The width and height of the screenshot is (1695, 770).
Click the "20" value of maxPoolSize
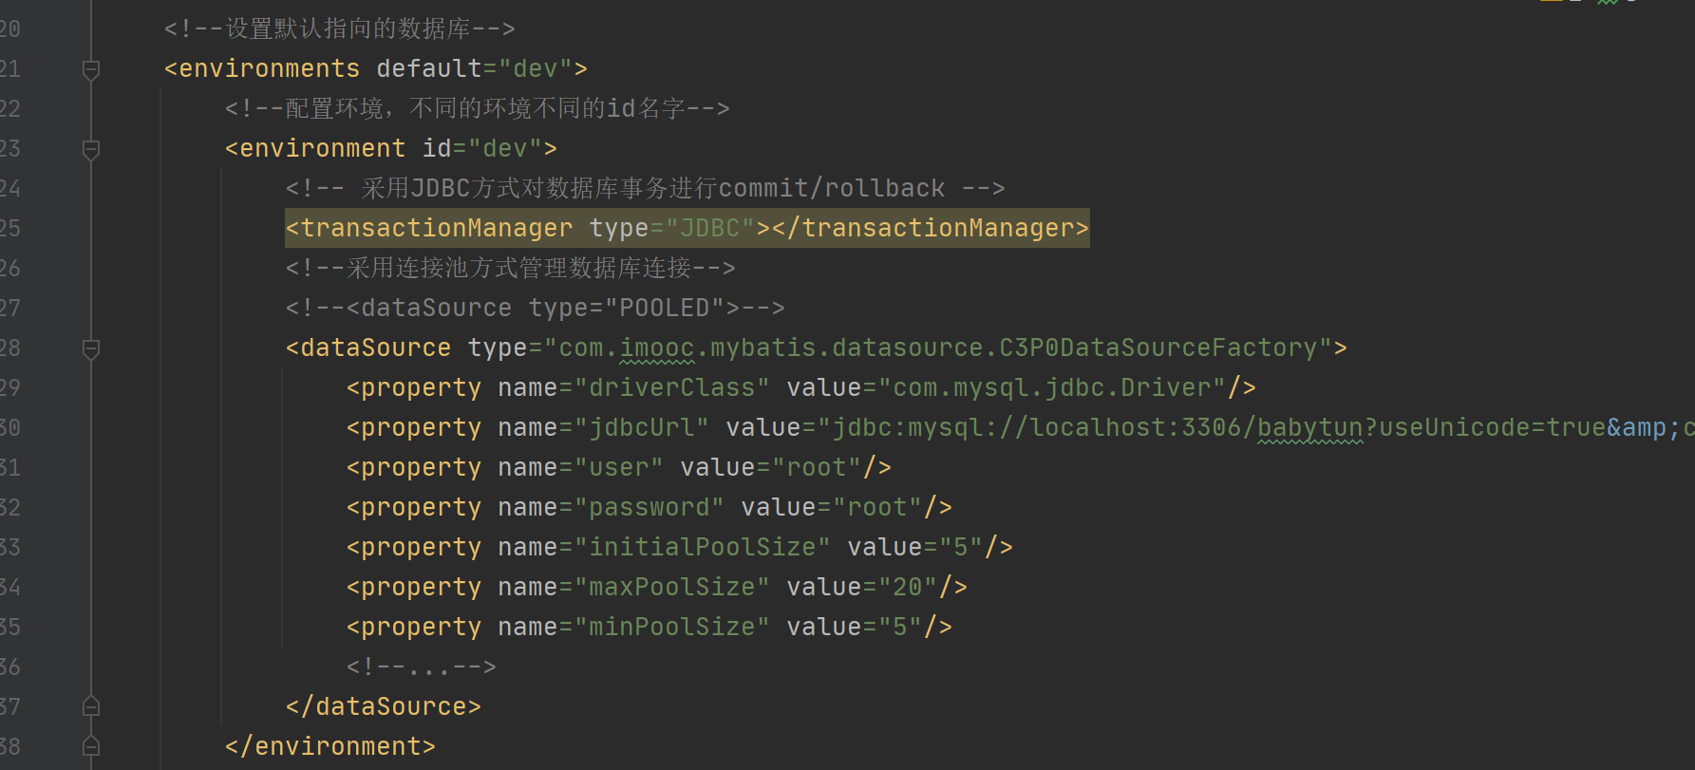[x=907, y=587]
